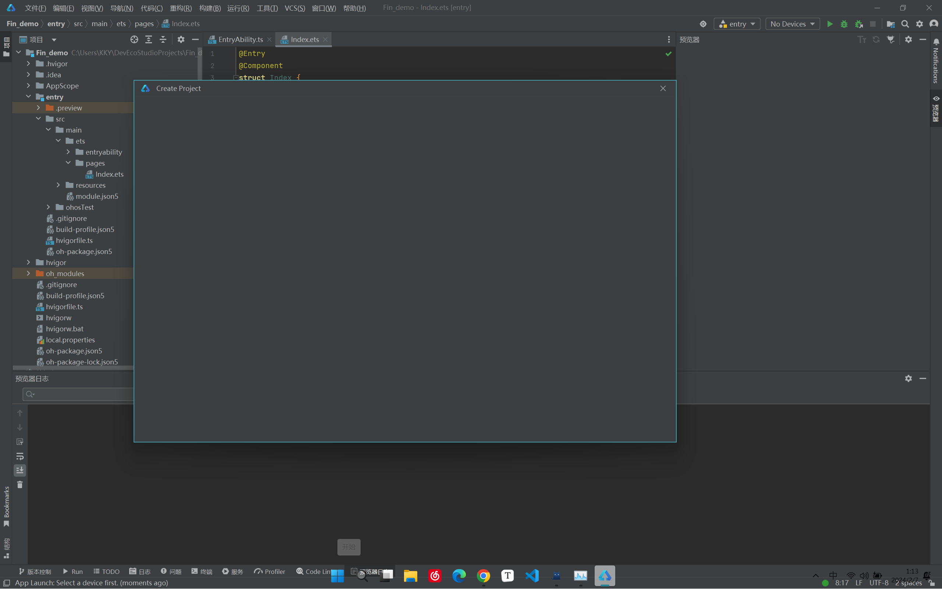Open editor tabs more-options menu
Screen dimensions: 942x589
669,39
